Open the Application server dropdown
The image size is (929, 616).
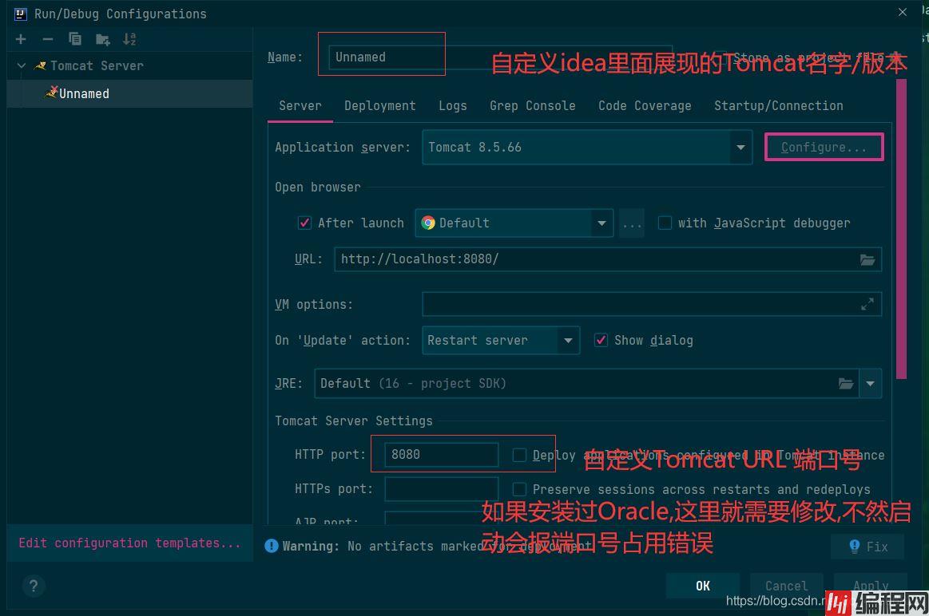(x=740, y=147)
